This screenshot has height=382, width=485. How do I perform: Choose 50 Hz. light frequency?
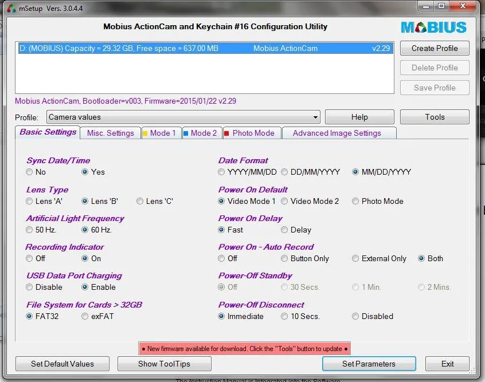[41, 230]
